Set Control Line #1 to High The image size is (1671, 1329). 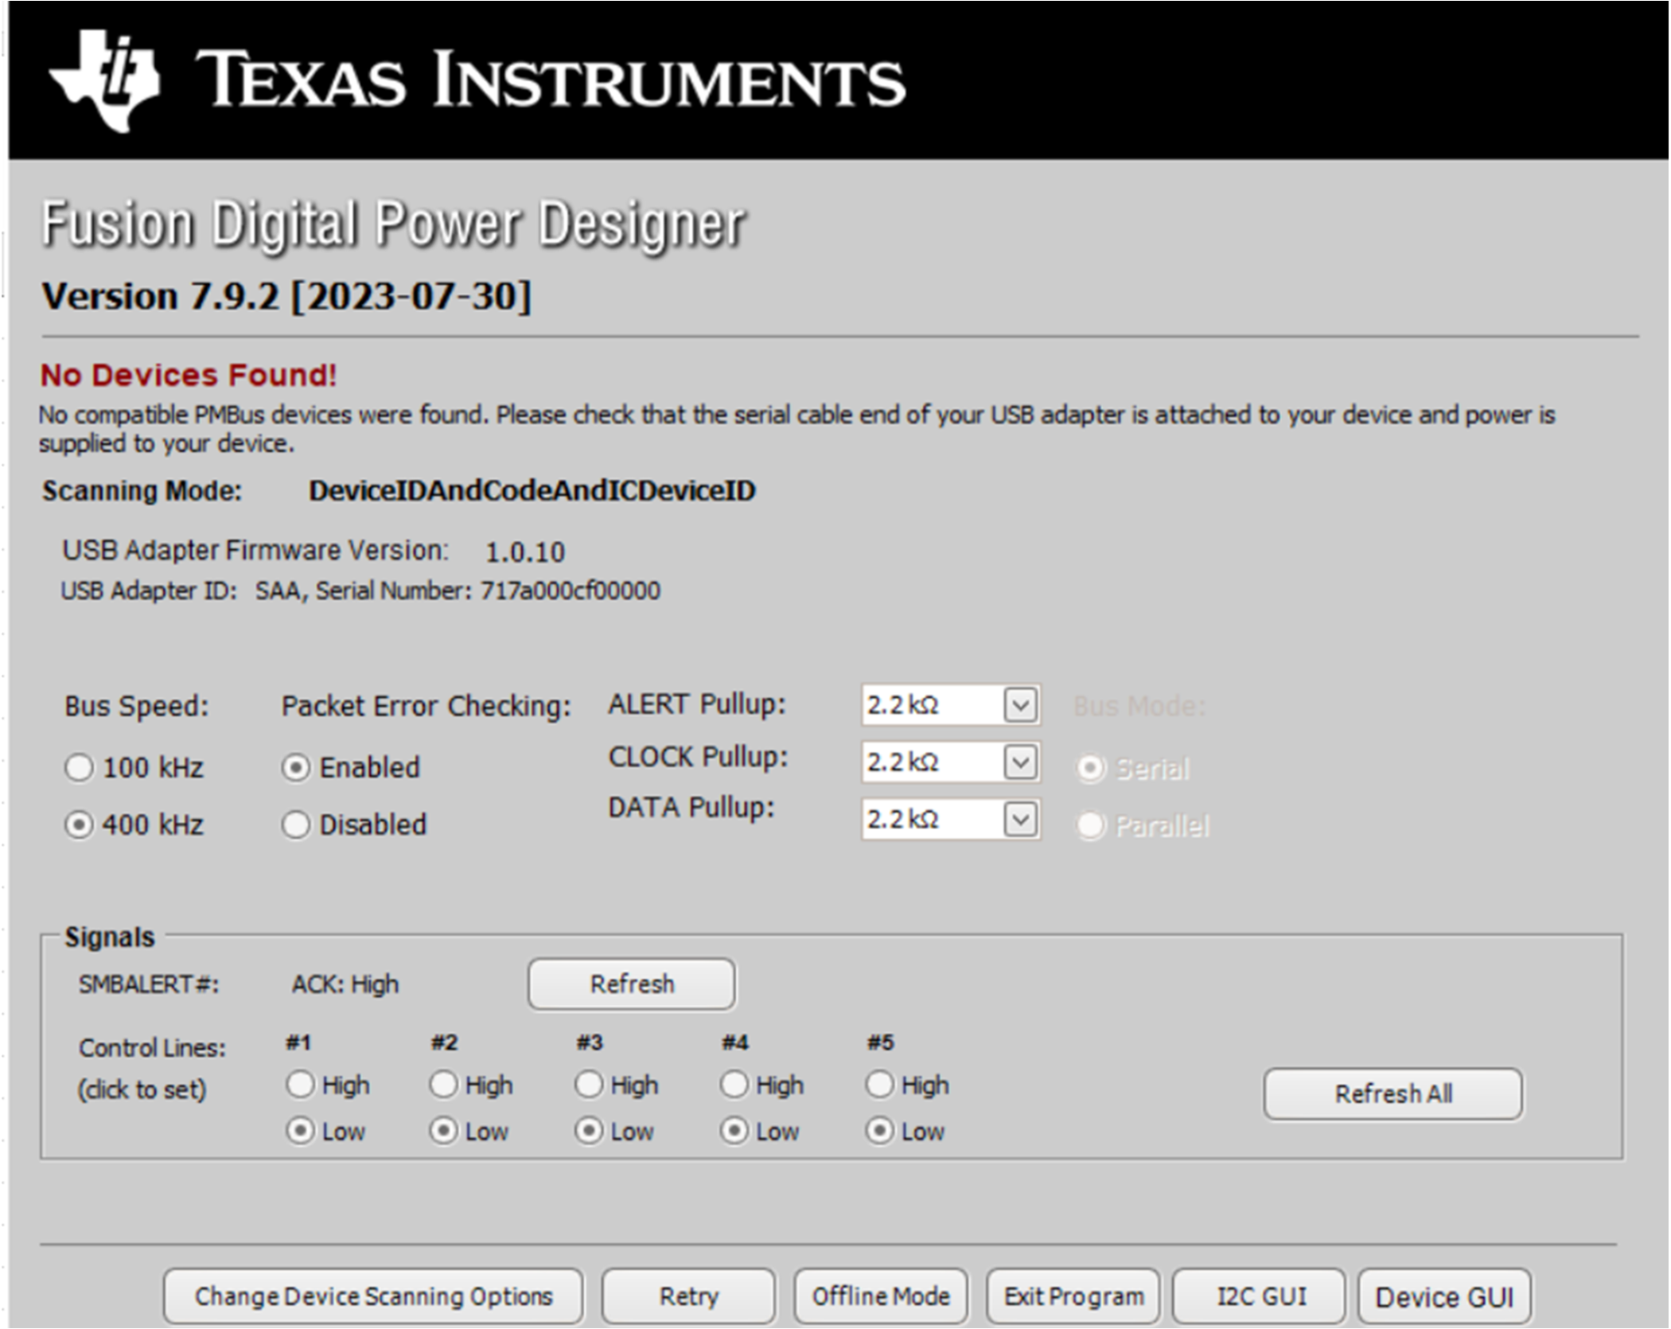(x=302, y=1084)
